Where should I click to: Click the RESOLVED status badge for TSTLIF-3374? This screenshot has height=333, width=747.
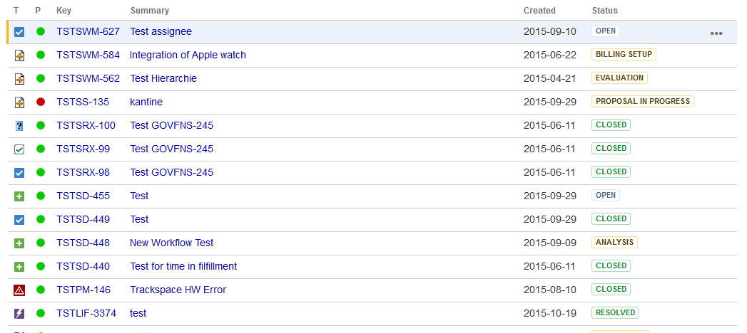coord(614,312)
